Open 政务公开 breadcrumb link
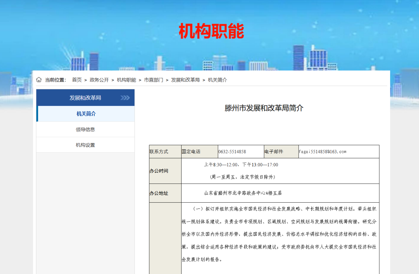Image resolution: width=419 pixels, height=274 pixels. (99, 80)
